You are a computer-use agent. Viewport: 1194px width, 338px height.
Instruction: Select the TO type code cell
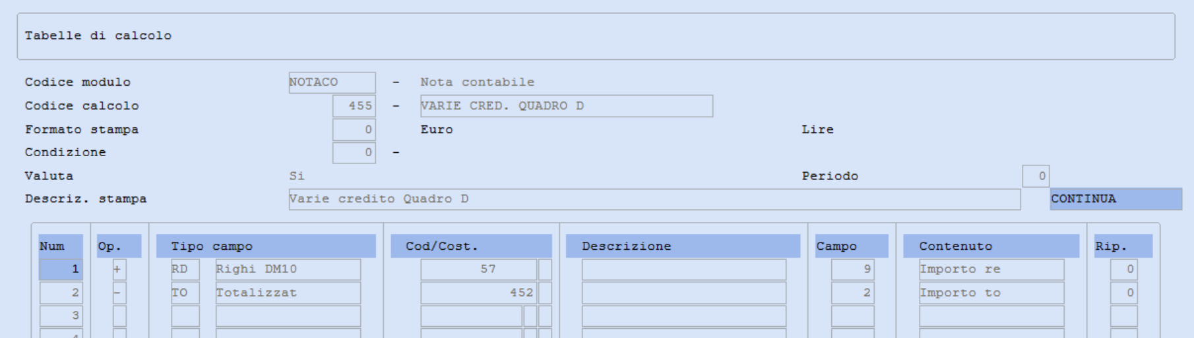click(x=185, y=293)
